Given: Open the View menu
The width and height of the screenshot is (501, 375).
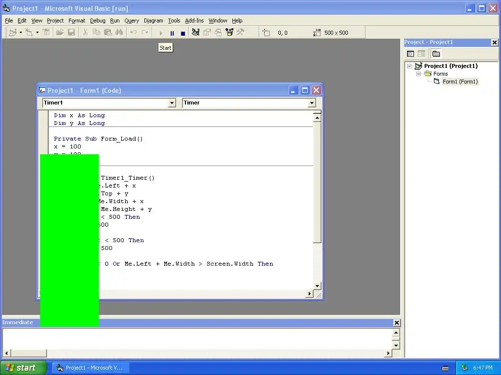Looking at the screenshot, I should tap(37, 21).
